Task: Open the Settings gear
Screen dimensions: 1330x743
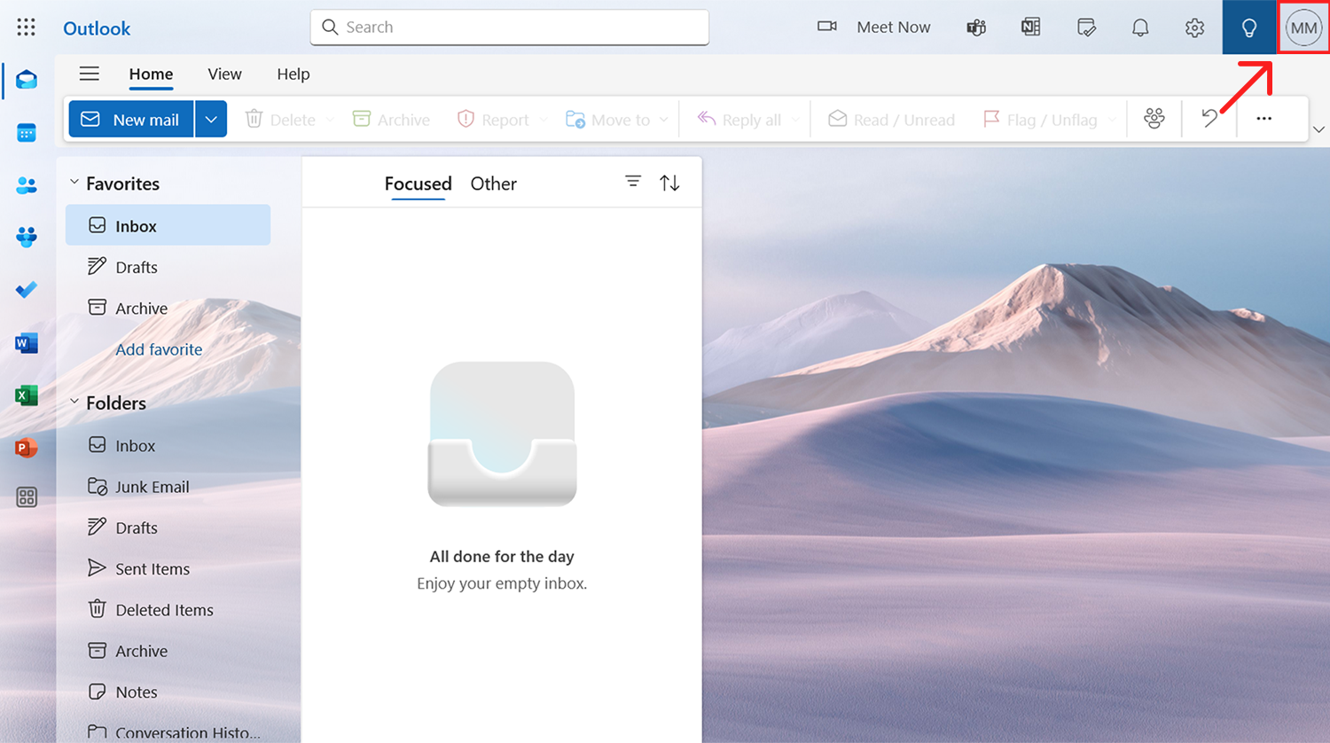Action: tap(1194, 27)
